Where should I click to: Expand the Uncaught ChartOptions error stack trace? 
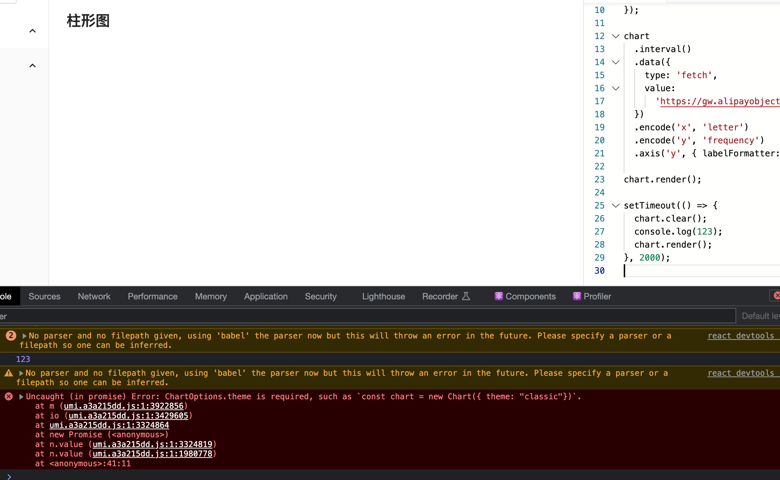(x=21, y=396)
